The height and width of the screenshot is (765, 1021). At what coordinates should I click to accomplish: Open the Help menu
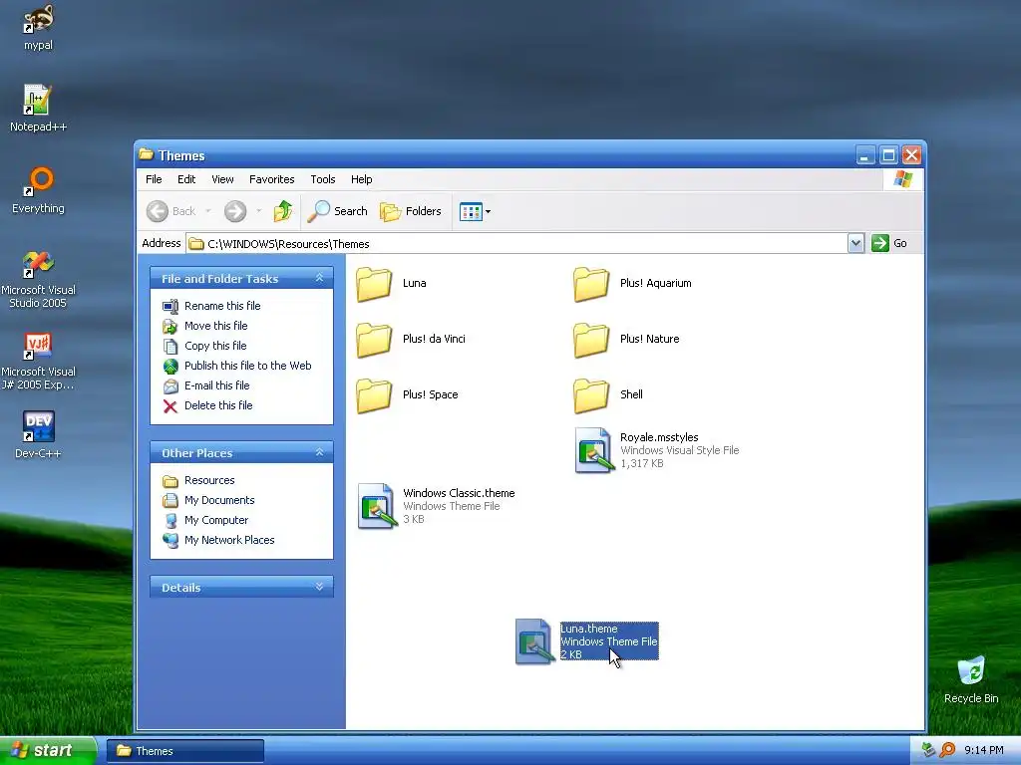[x=361, y=179]
